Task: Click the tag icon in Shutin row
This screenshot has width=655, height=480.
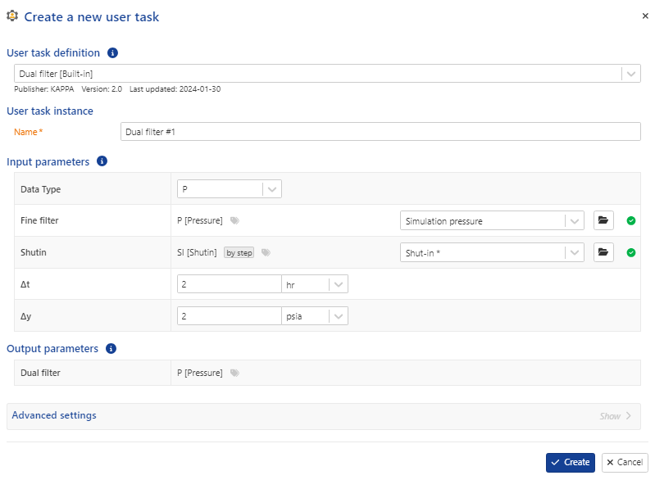Action: click(x=266, y=252)
